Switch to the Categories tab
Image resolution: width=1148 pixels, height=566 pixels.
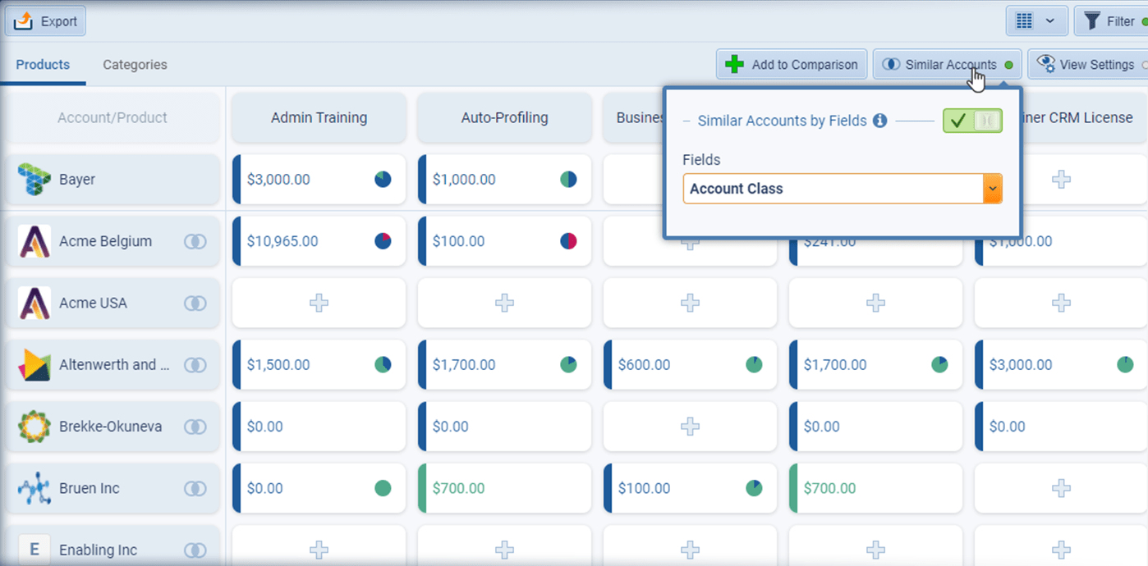(134, 64)
